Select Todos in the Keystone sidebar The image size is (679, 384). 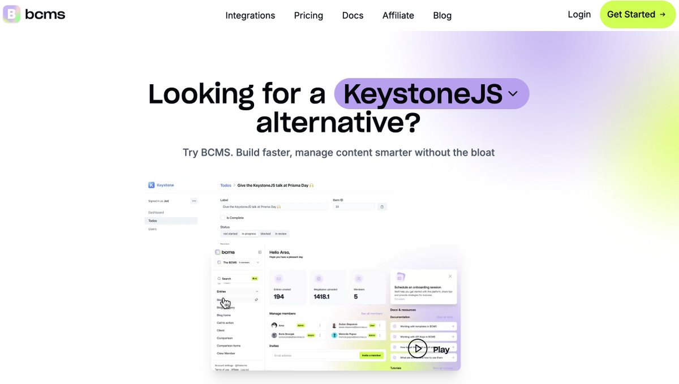tap(171, 221)
